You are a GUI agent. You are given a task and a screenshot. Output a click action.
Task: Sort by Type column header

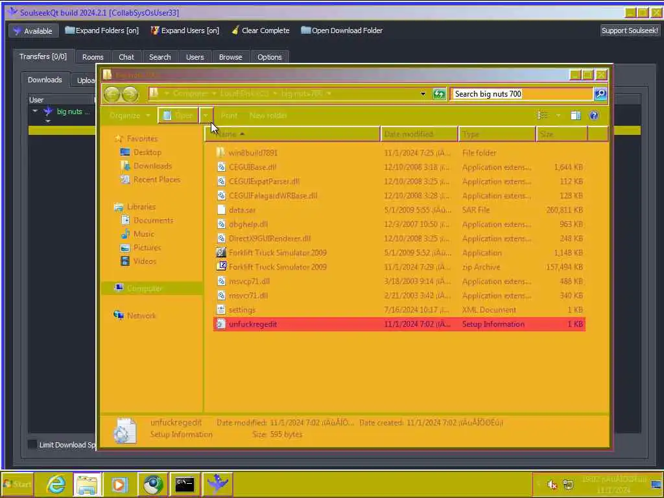pyautogui.click(x=497, y=134)
